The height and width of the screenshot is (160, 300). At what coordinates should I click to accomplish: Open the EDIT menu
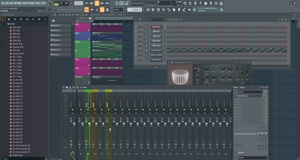[x=7, y=3]
